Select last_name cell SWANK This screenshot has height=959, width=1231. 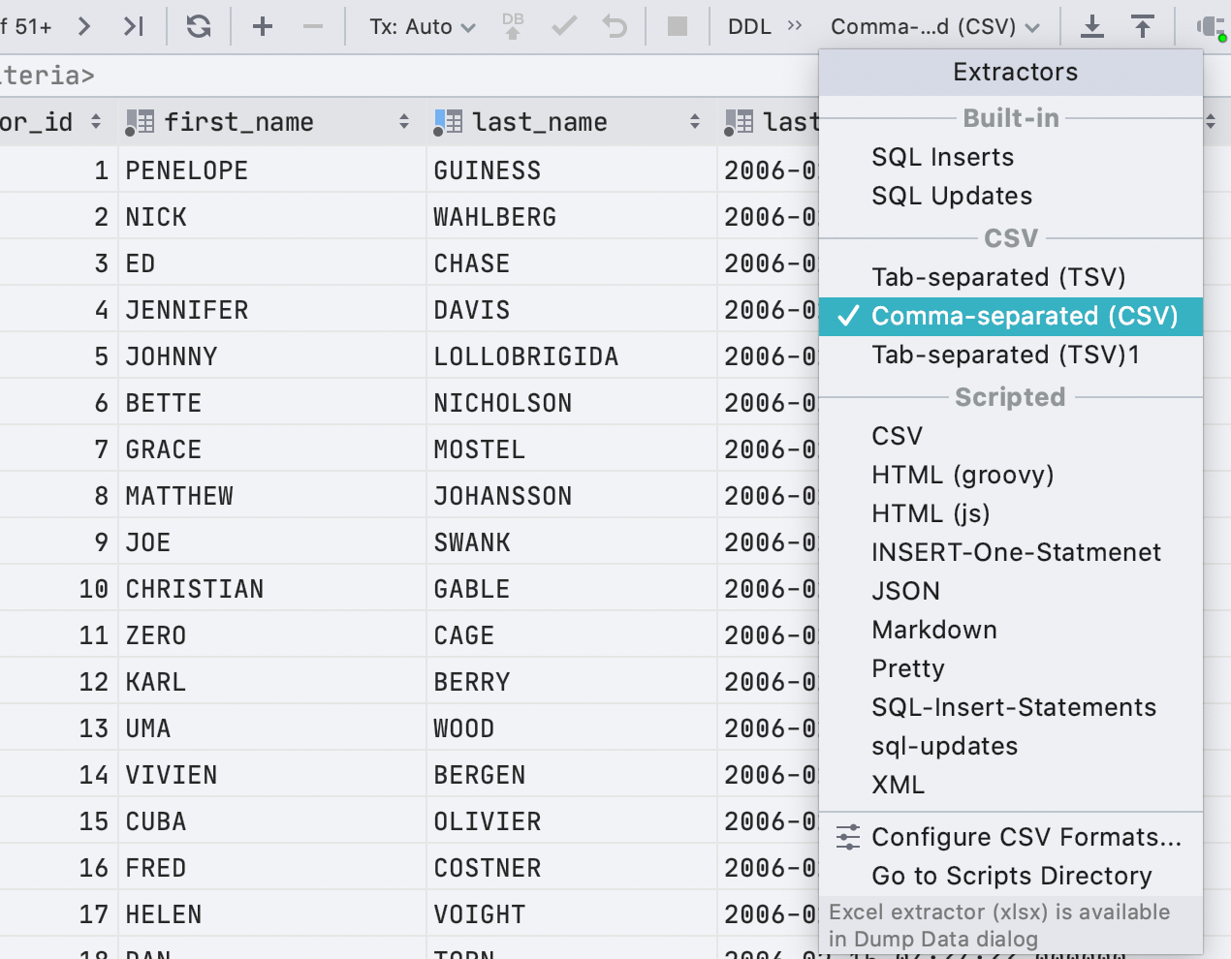pos(572,542)
